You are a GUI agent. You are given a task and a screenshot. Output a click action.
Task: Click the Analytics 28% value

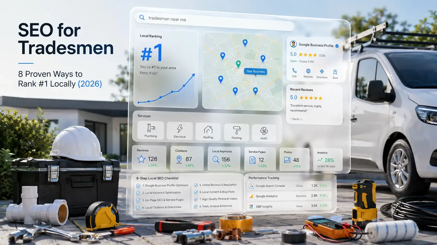[x=329, y=160]
